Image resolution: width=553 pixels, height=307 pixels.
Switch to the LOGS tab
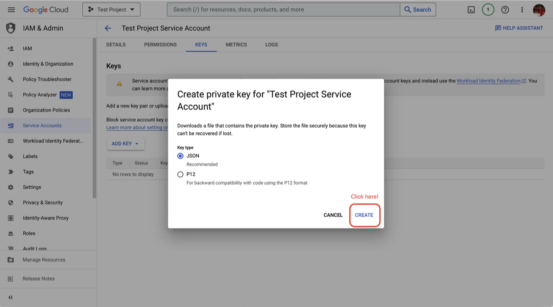tap(272, 45)
